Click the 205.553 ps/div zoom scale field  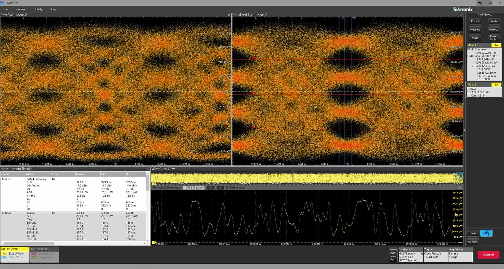[x=194, y=187]
